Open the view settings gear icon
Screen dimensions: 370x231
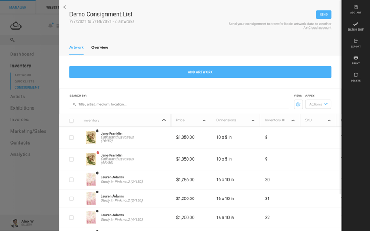click(298, 104)
